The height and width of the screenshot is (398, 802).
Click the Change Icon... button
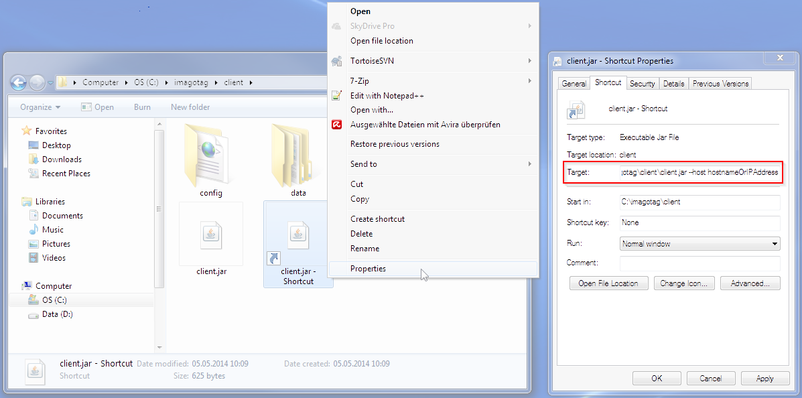684,283
